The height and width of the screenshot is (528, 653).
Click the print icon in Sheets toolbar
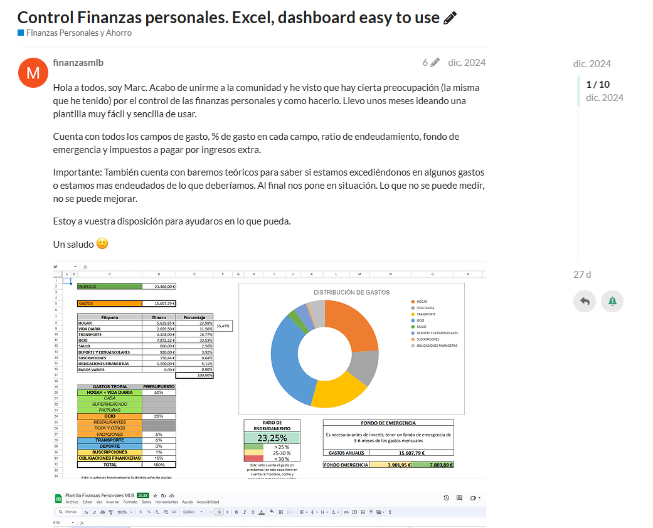pos(102,512)
